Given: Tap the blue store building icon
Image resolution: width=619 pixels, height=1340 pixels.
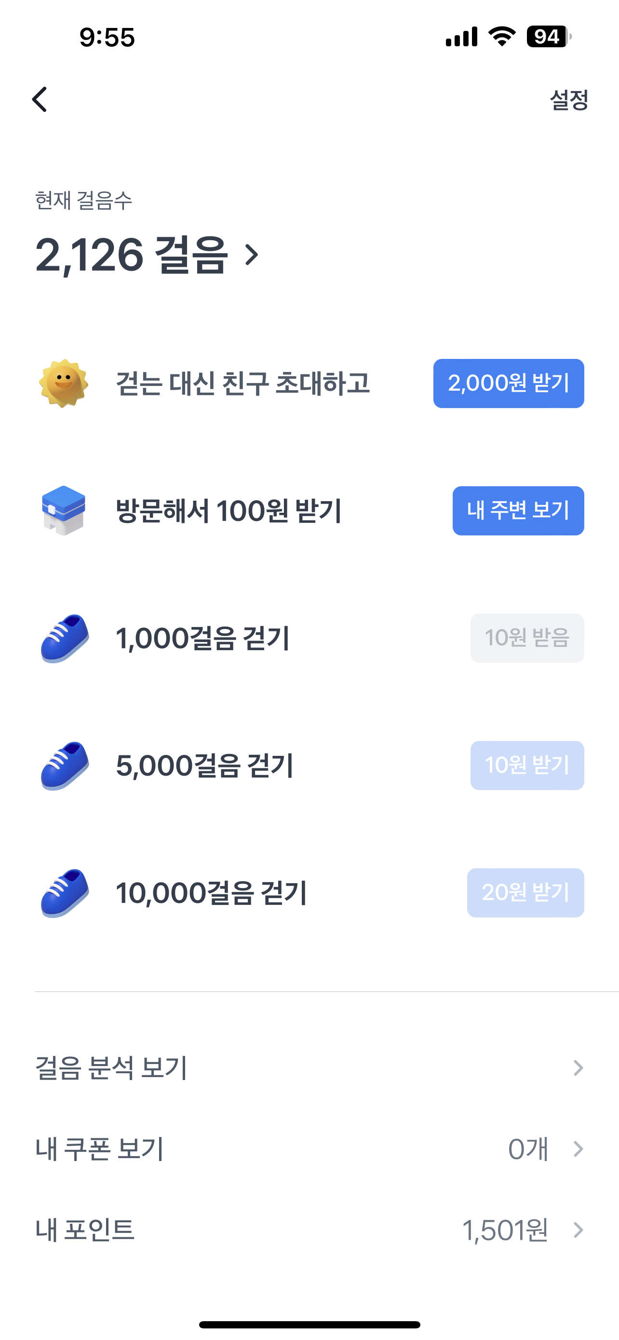Looking at the screenshot, I should [x=64, y=510].
